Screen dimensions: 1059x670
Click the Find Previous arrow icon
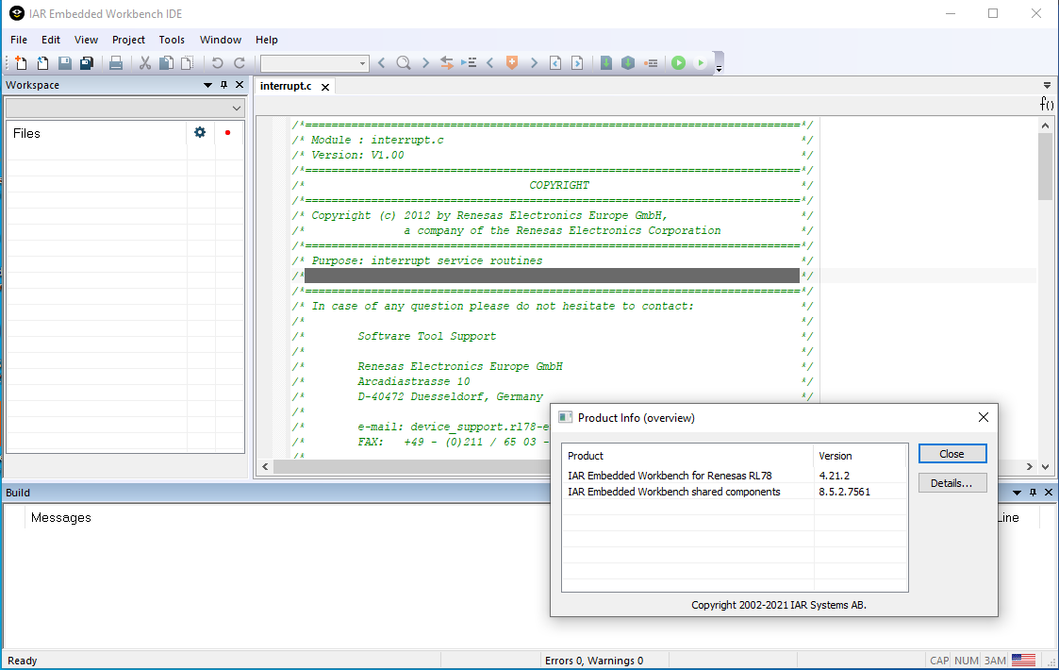tap(382, 63)
